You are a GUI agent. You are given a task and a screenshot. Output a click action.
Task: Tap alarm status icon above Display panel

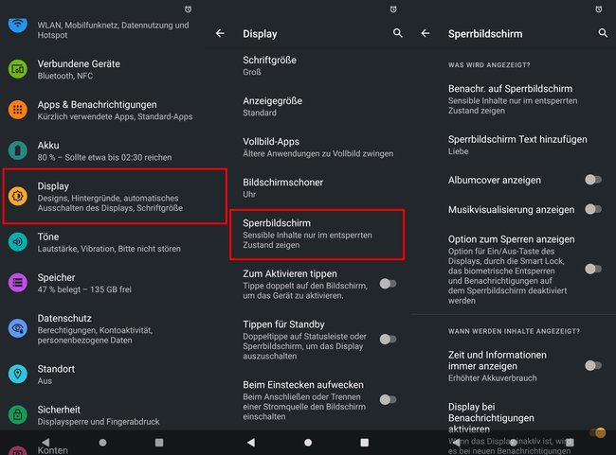click(393, 9)
